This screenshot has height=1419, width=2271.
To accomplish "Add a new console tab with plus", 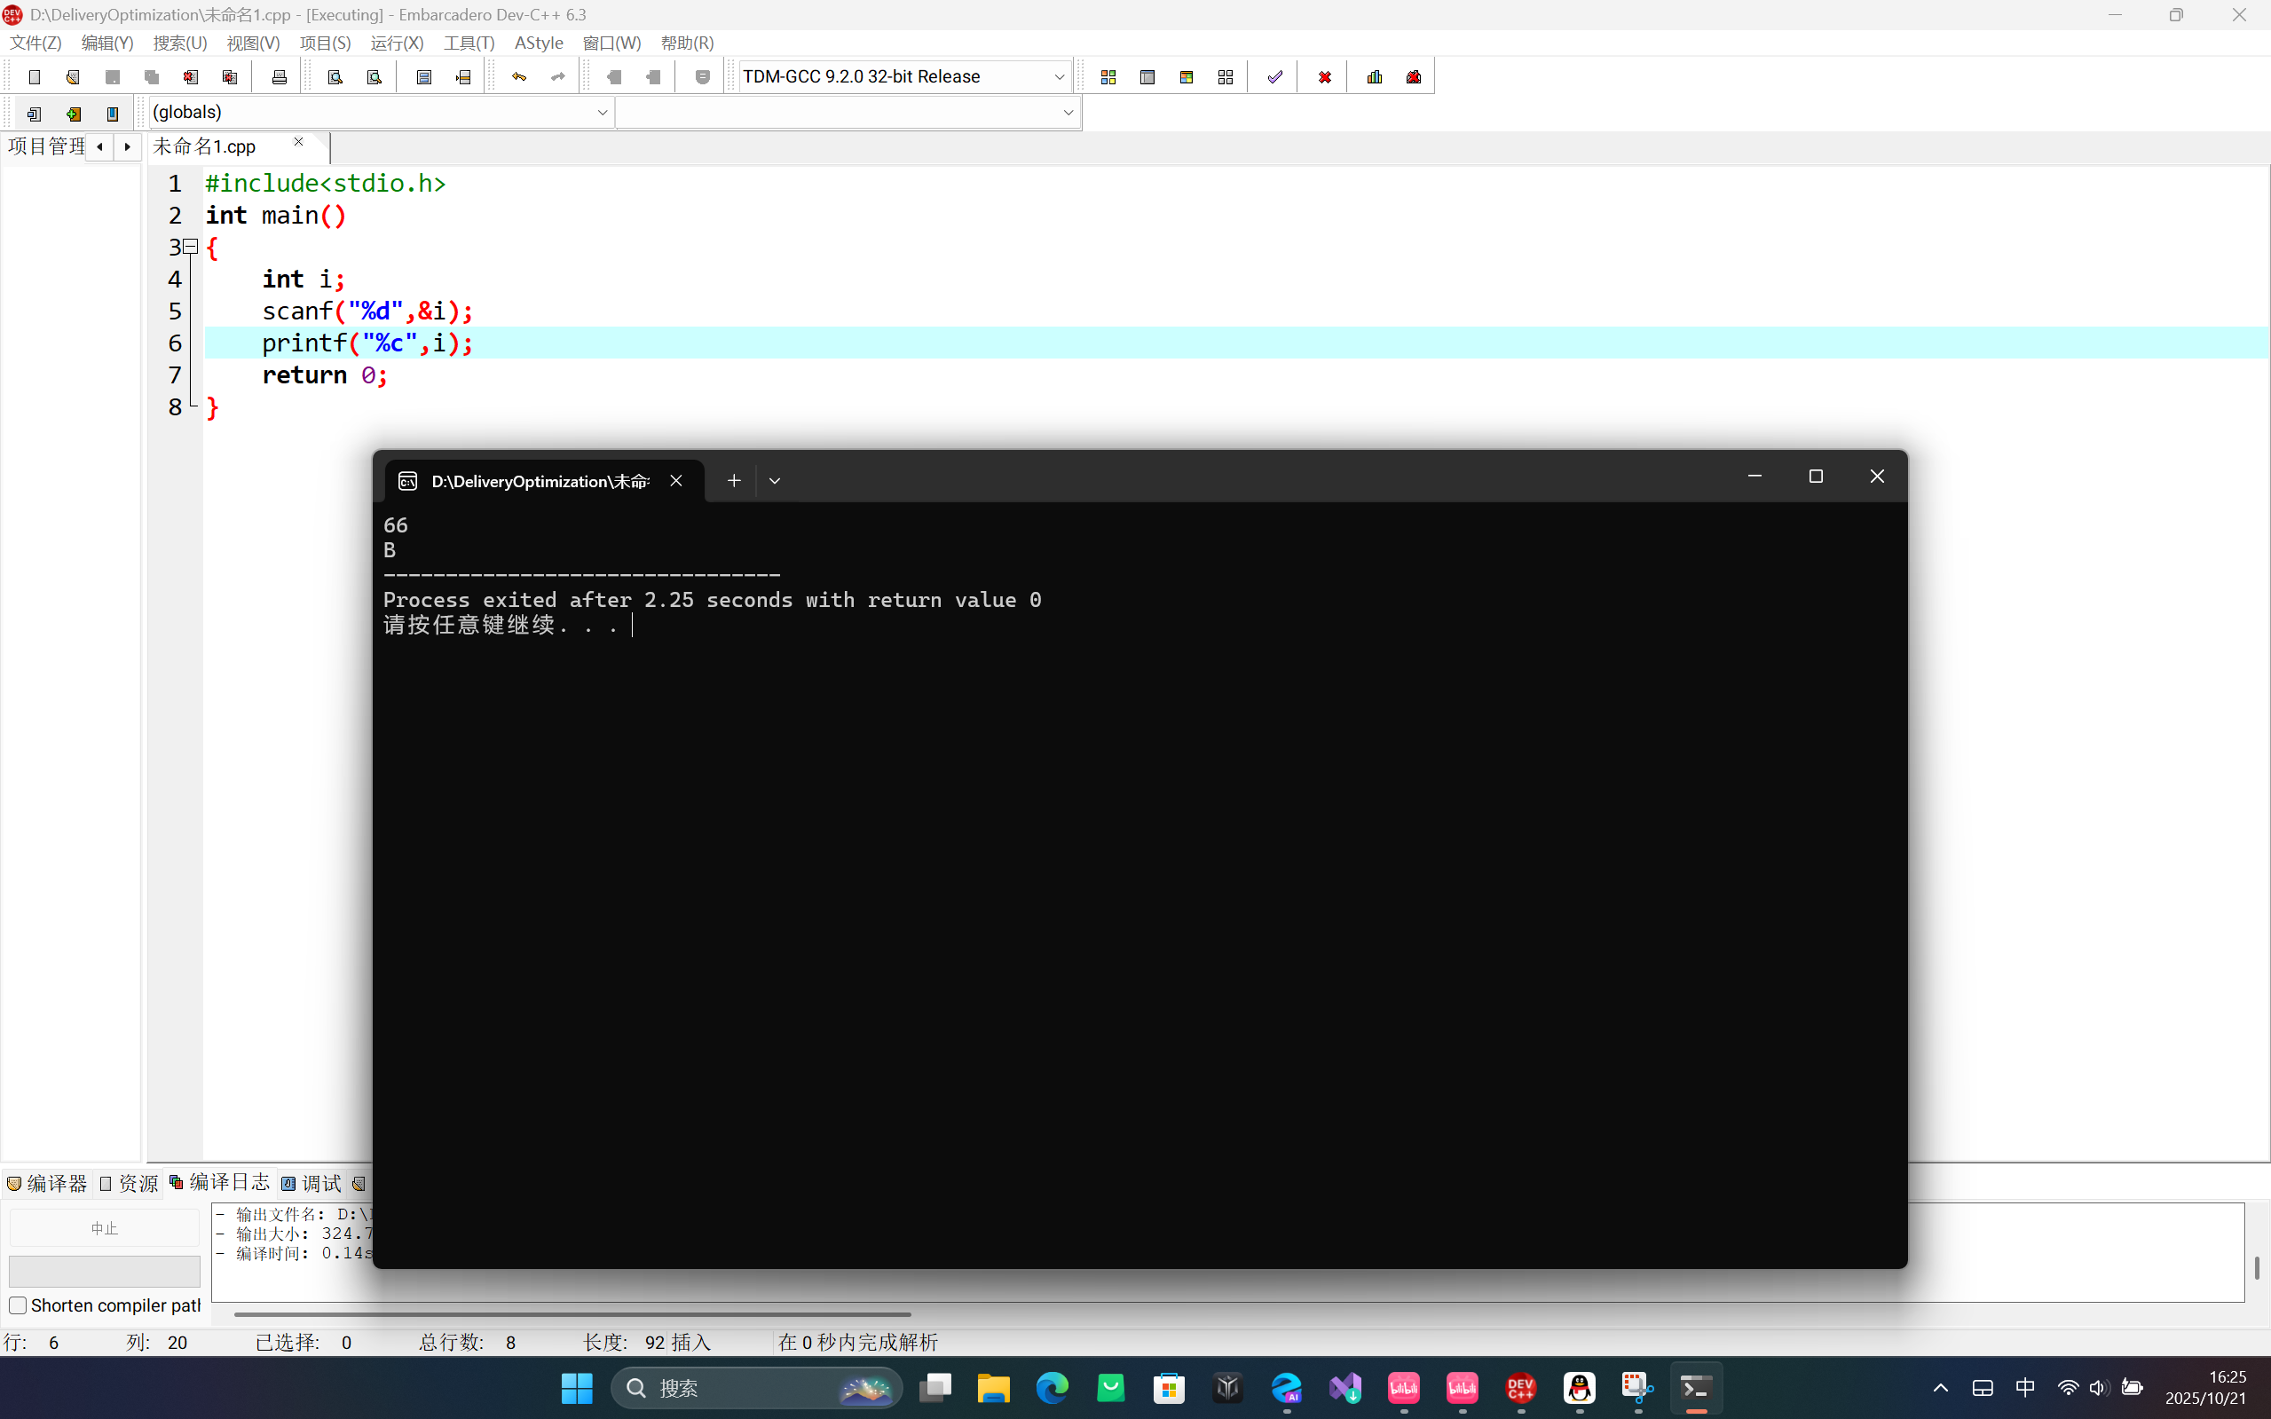I will click(x=734, y=480).
